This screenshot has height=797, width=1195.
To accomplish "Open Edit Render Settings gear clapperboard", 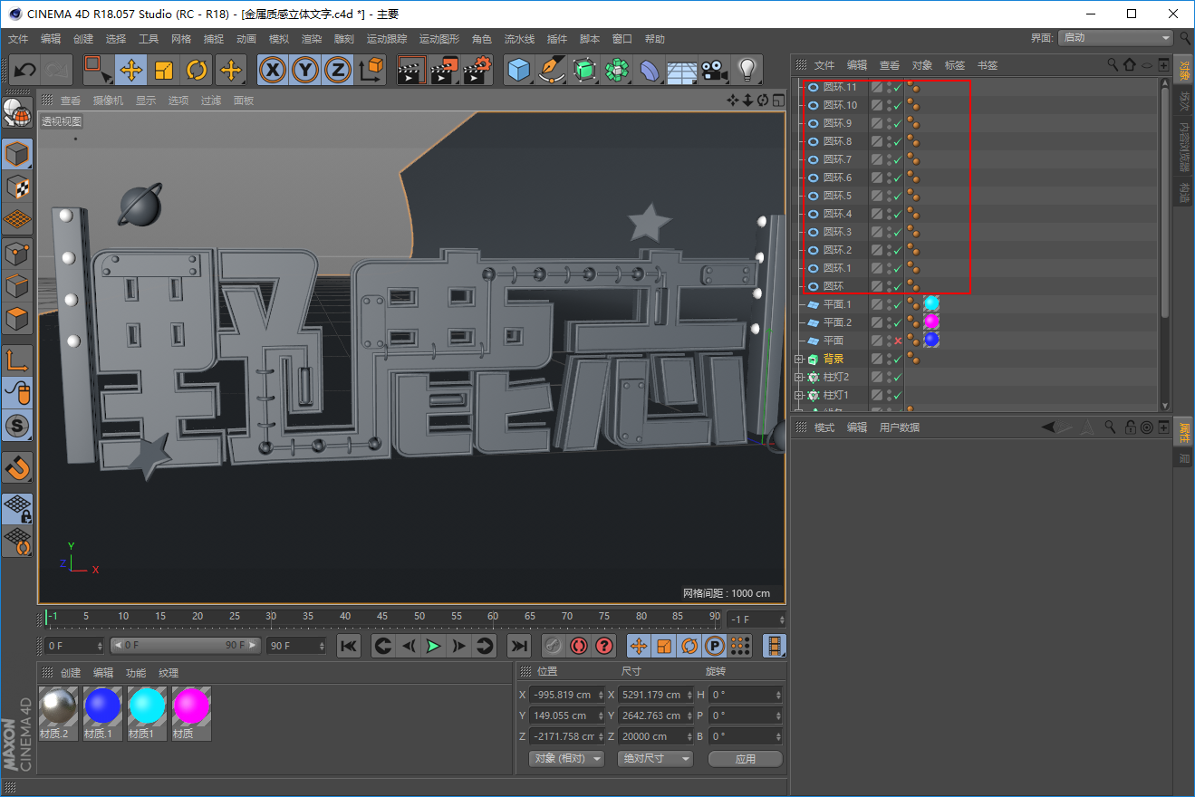I will [477, 70].
